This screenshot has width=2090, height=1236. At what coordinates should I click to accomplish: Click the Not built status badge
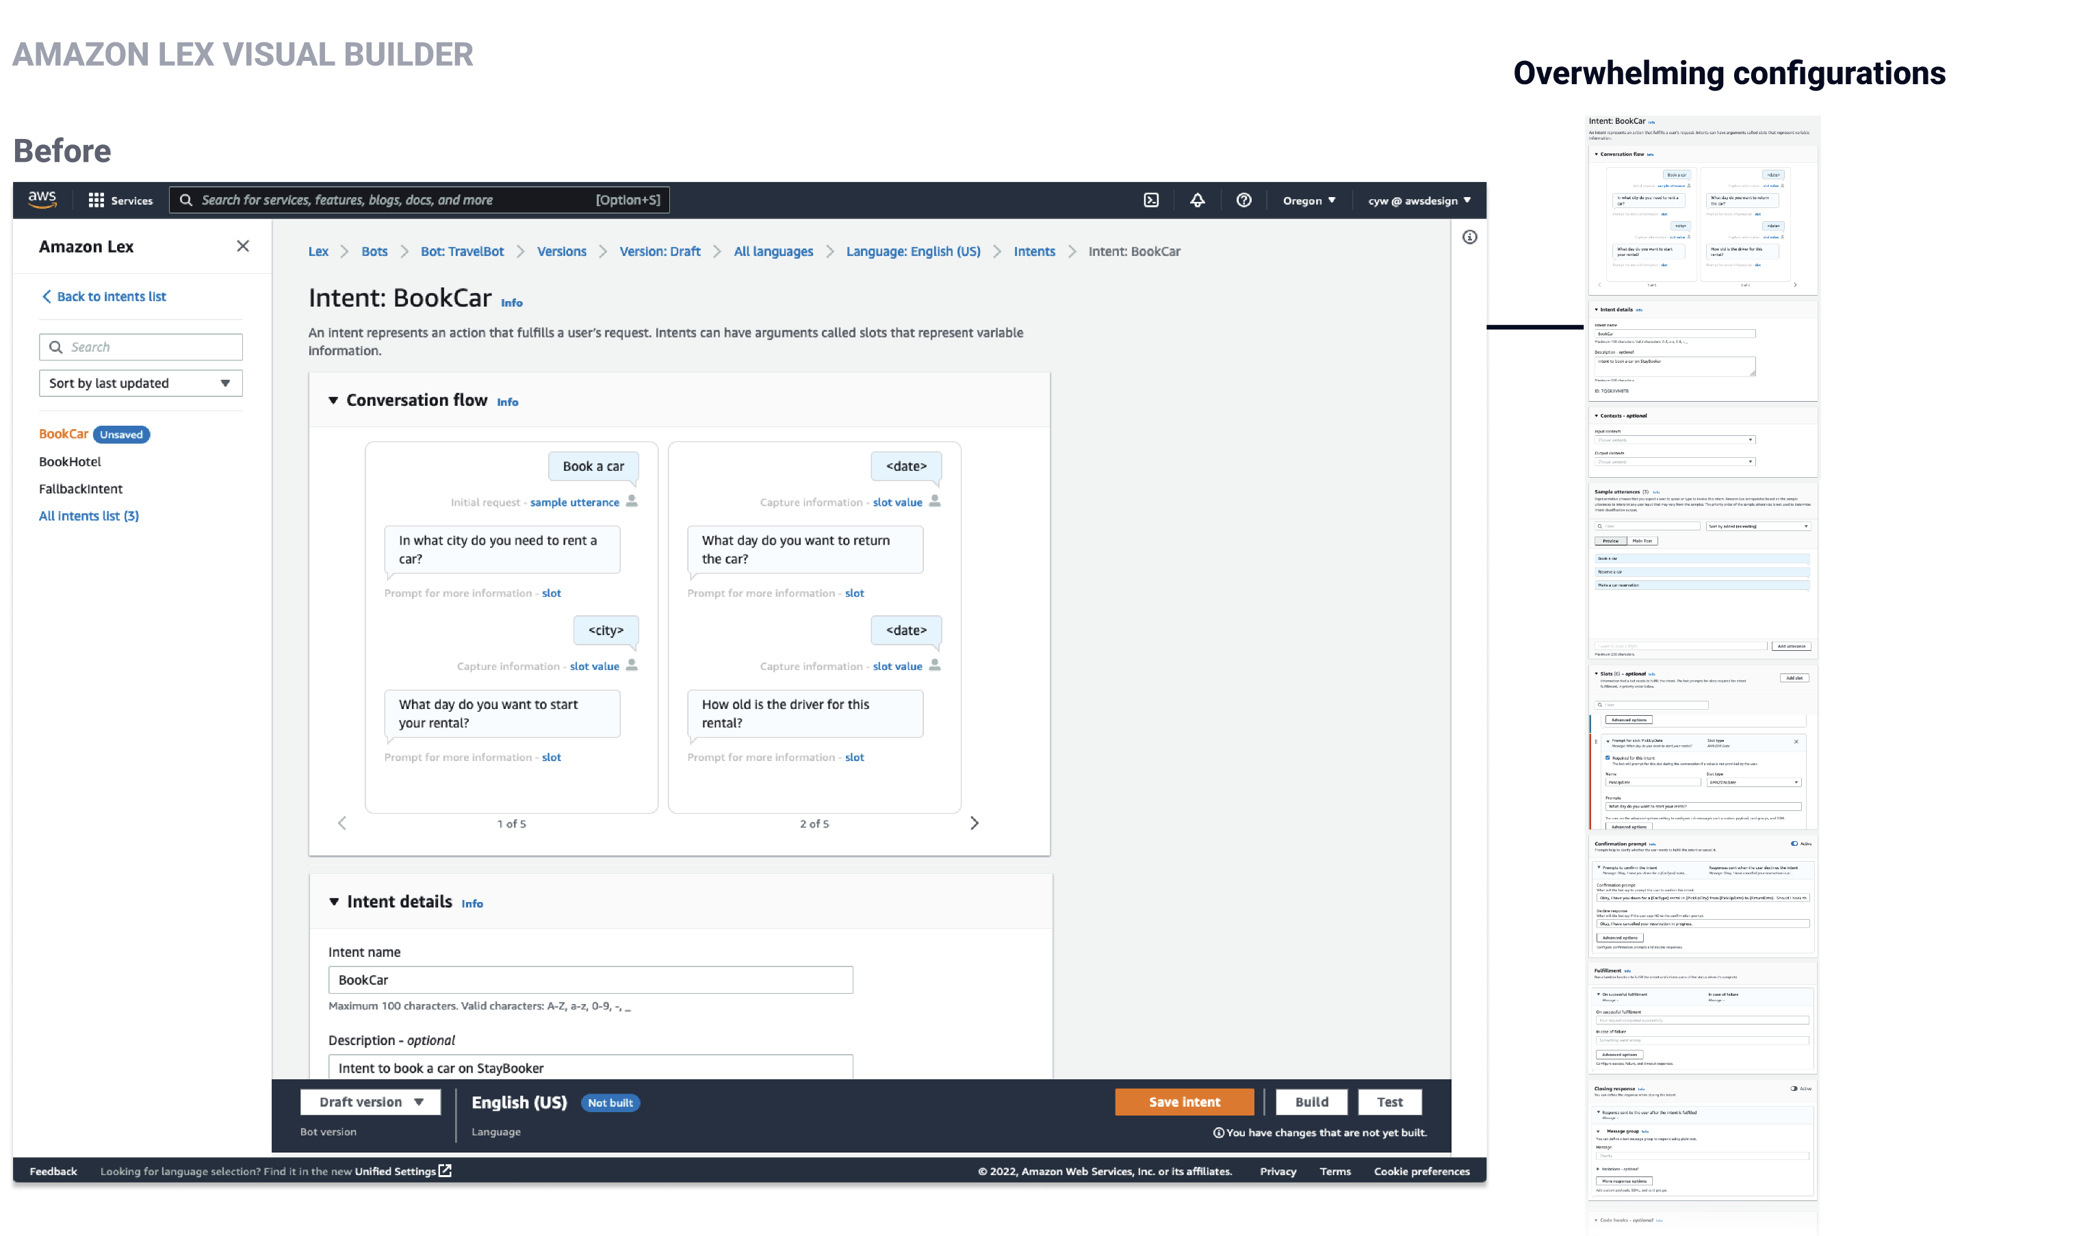[x=610, y=1103]
